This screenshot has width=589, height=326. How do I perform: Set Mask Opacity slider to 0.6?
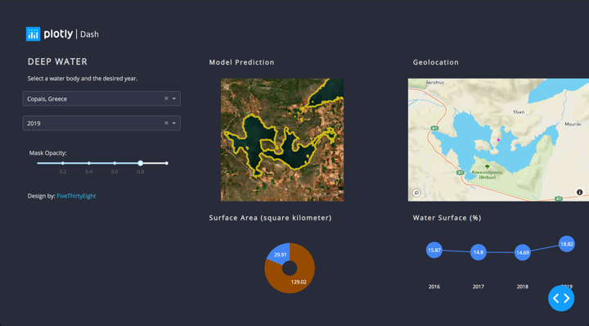coord(115,163)
